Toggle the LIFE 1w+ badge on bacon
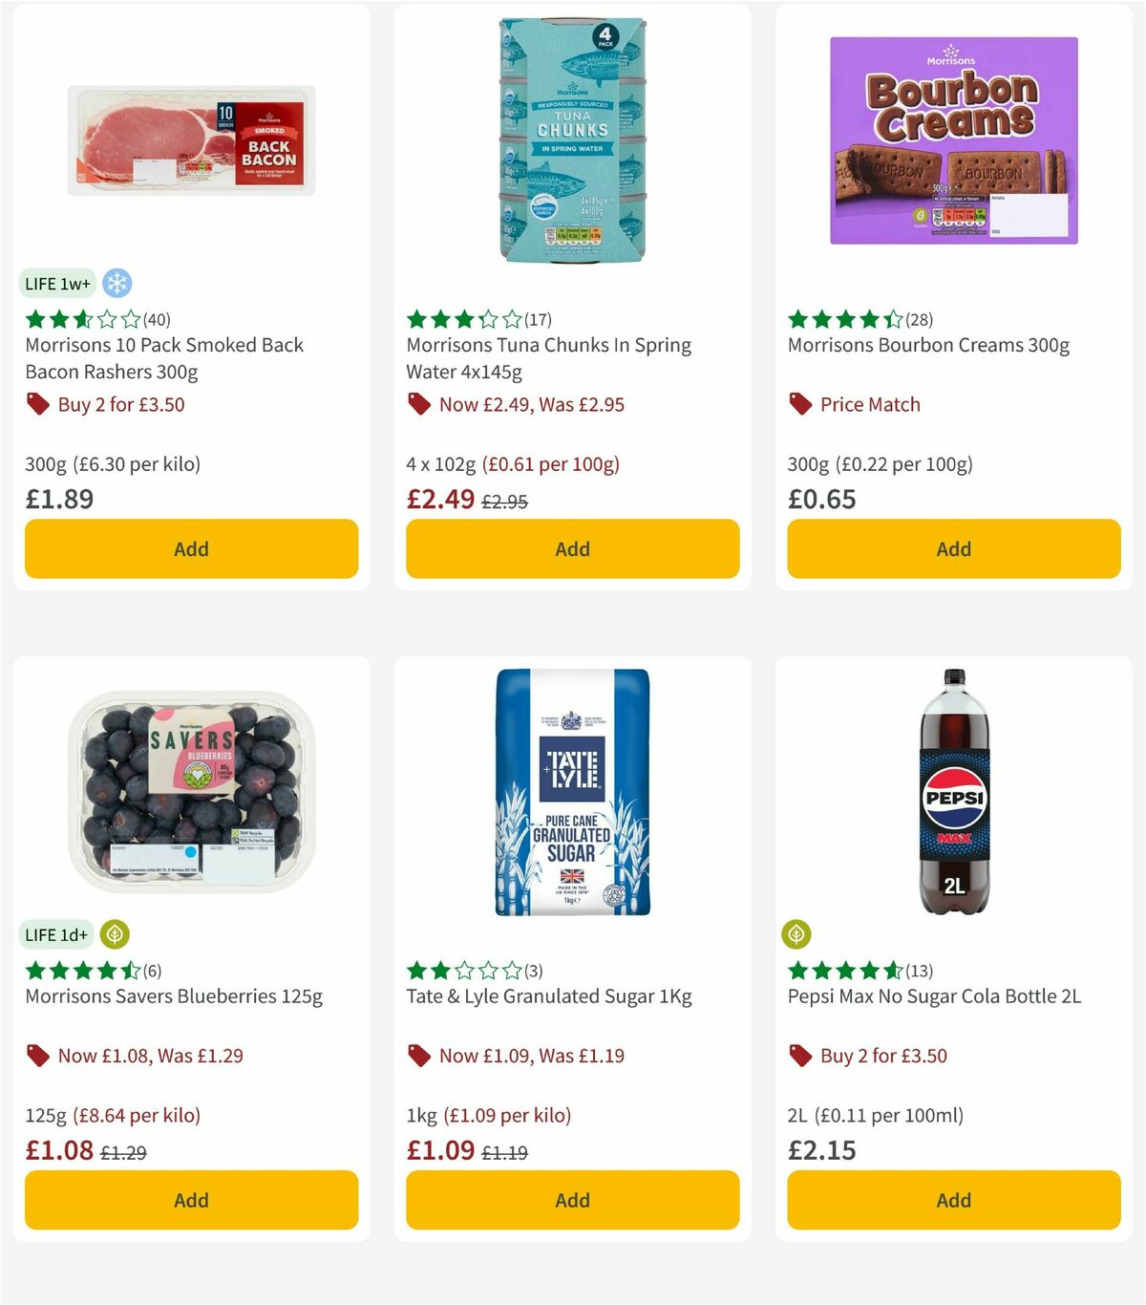Screen dimensions: 1146x1305 [56, 283]
